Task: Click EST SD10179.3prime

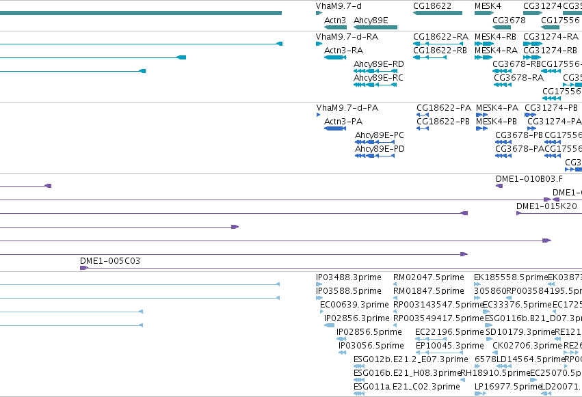Action: (489, 339)
